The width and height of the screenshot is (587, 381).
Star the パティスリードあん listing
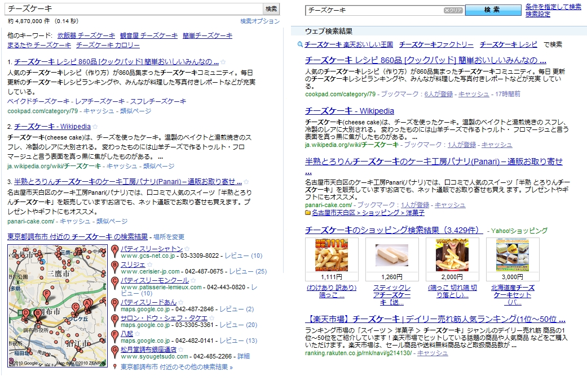[x=181, y=302]
